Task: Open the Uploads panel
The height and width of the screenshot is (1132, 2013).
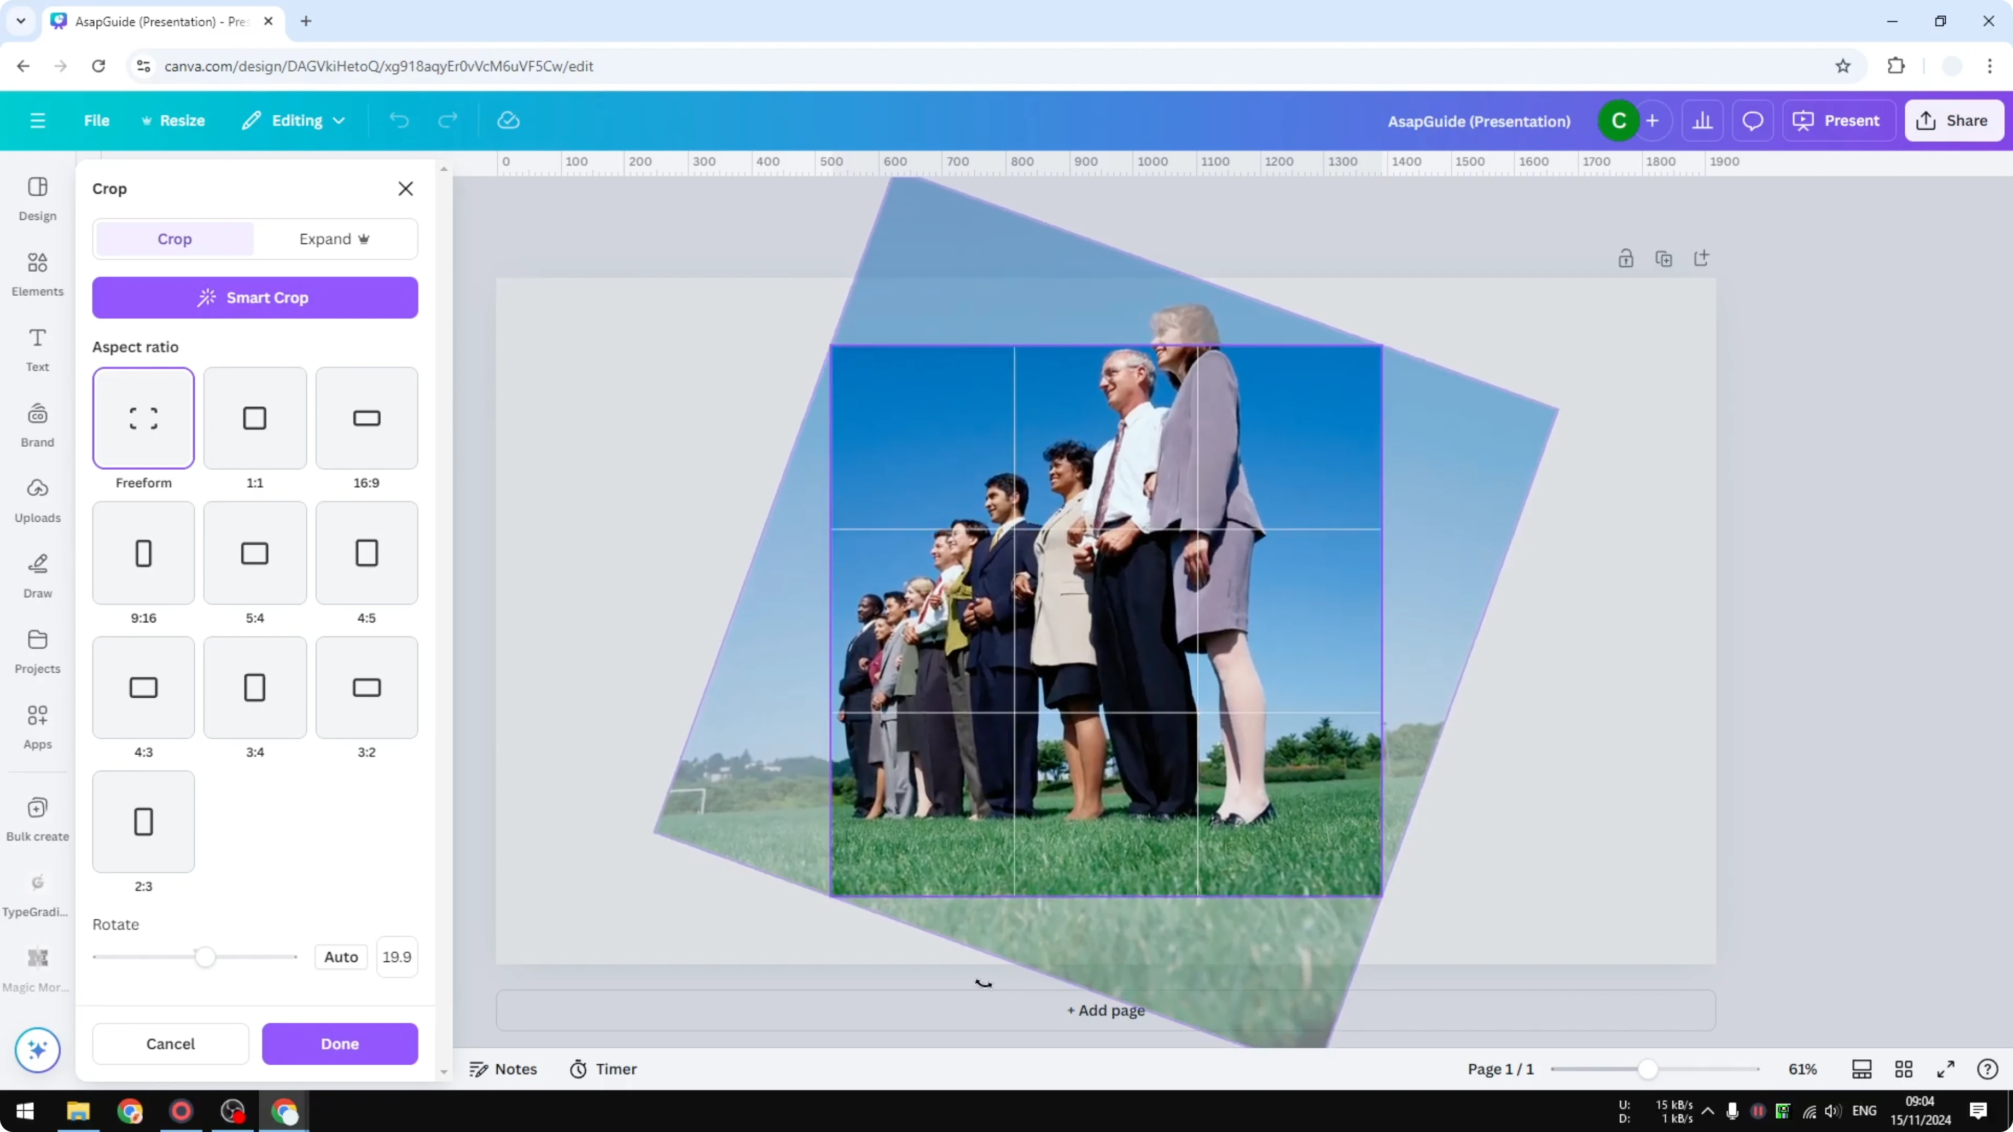Action: [x=37, y=500]
